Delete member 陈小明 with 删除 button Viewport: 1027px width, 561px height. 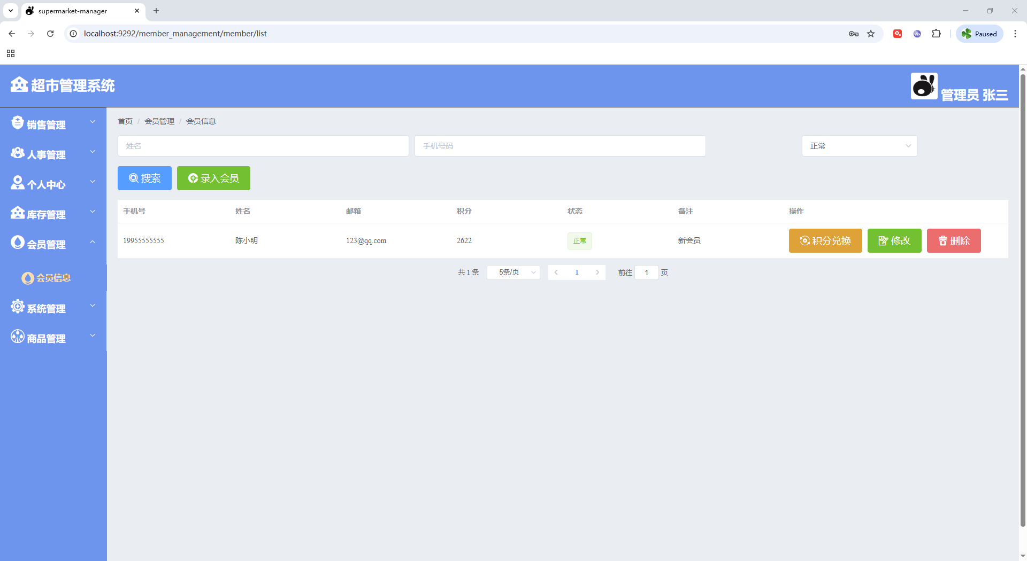[x=953, y=241]
